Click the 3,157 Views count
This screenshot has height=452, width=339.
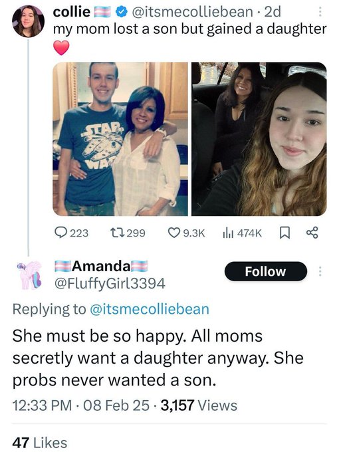199,405
